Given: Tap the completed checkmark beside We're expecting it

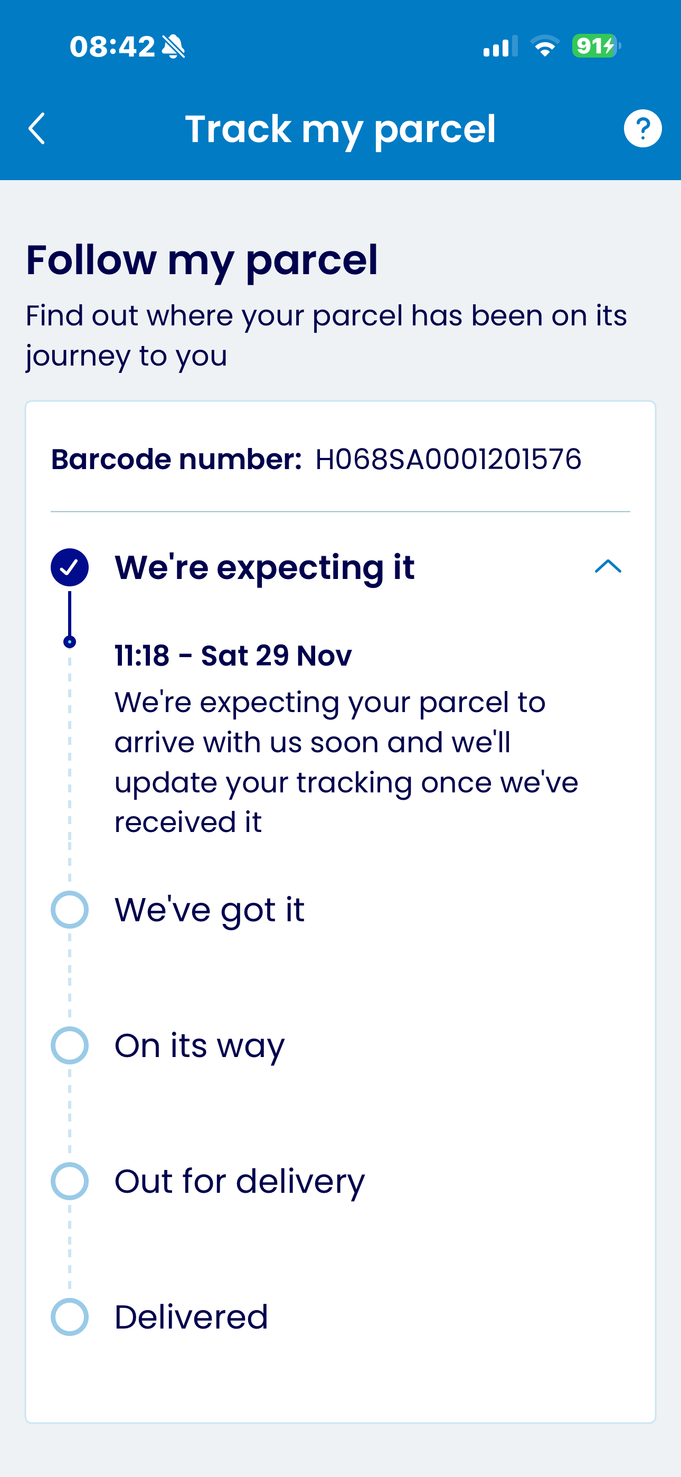Looking at the screenshot, I should (69, 567).
